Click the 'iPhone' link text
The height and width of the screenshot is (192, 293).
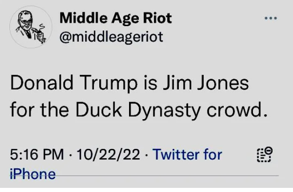[33, 174]
